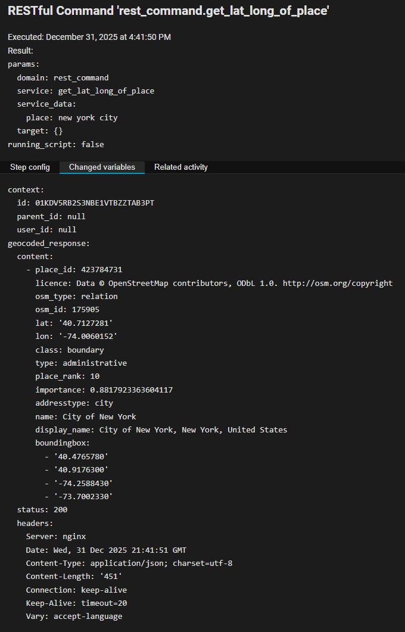Click the Server: nginx header line
The height and width of the screenshot is (632, 405).
[56, 536]
